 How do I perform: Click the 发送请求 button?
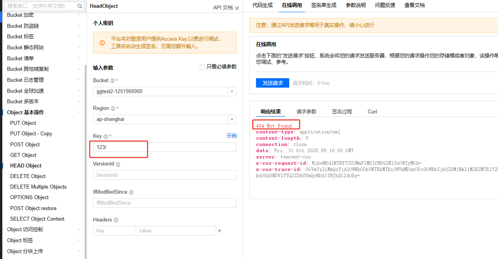[x=272, y=83]
